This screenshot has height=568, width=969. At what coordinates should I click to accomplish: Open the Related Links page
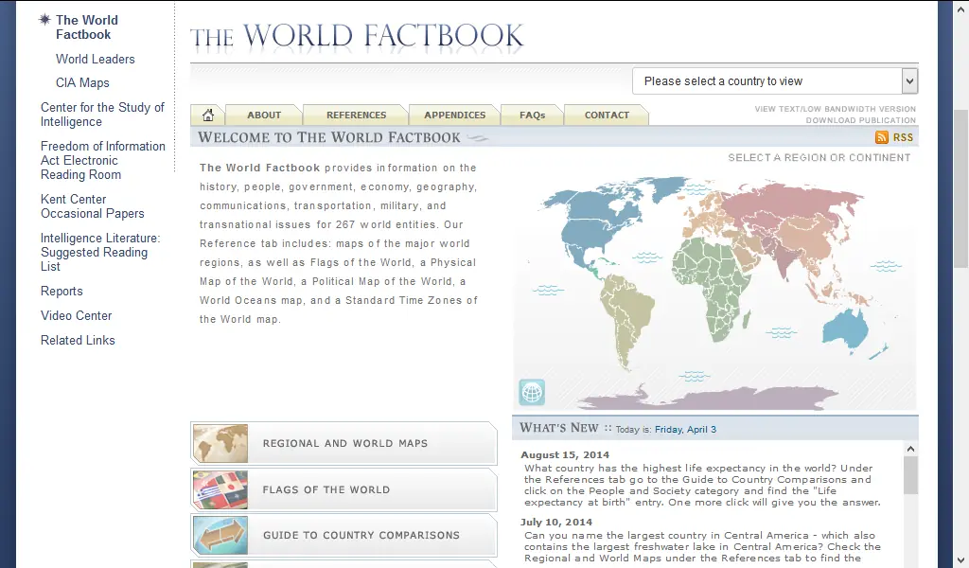point(78,340)
